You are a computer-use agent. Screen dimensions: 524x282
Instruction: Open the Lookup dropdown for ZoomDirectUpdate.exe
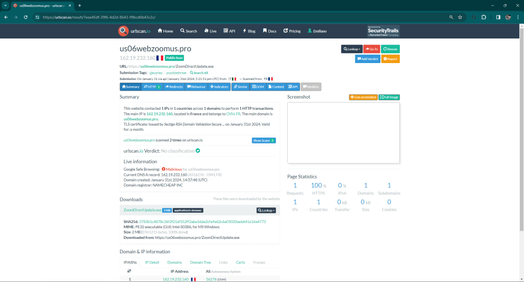[266, 210]
